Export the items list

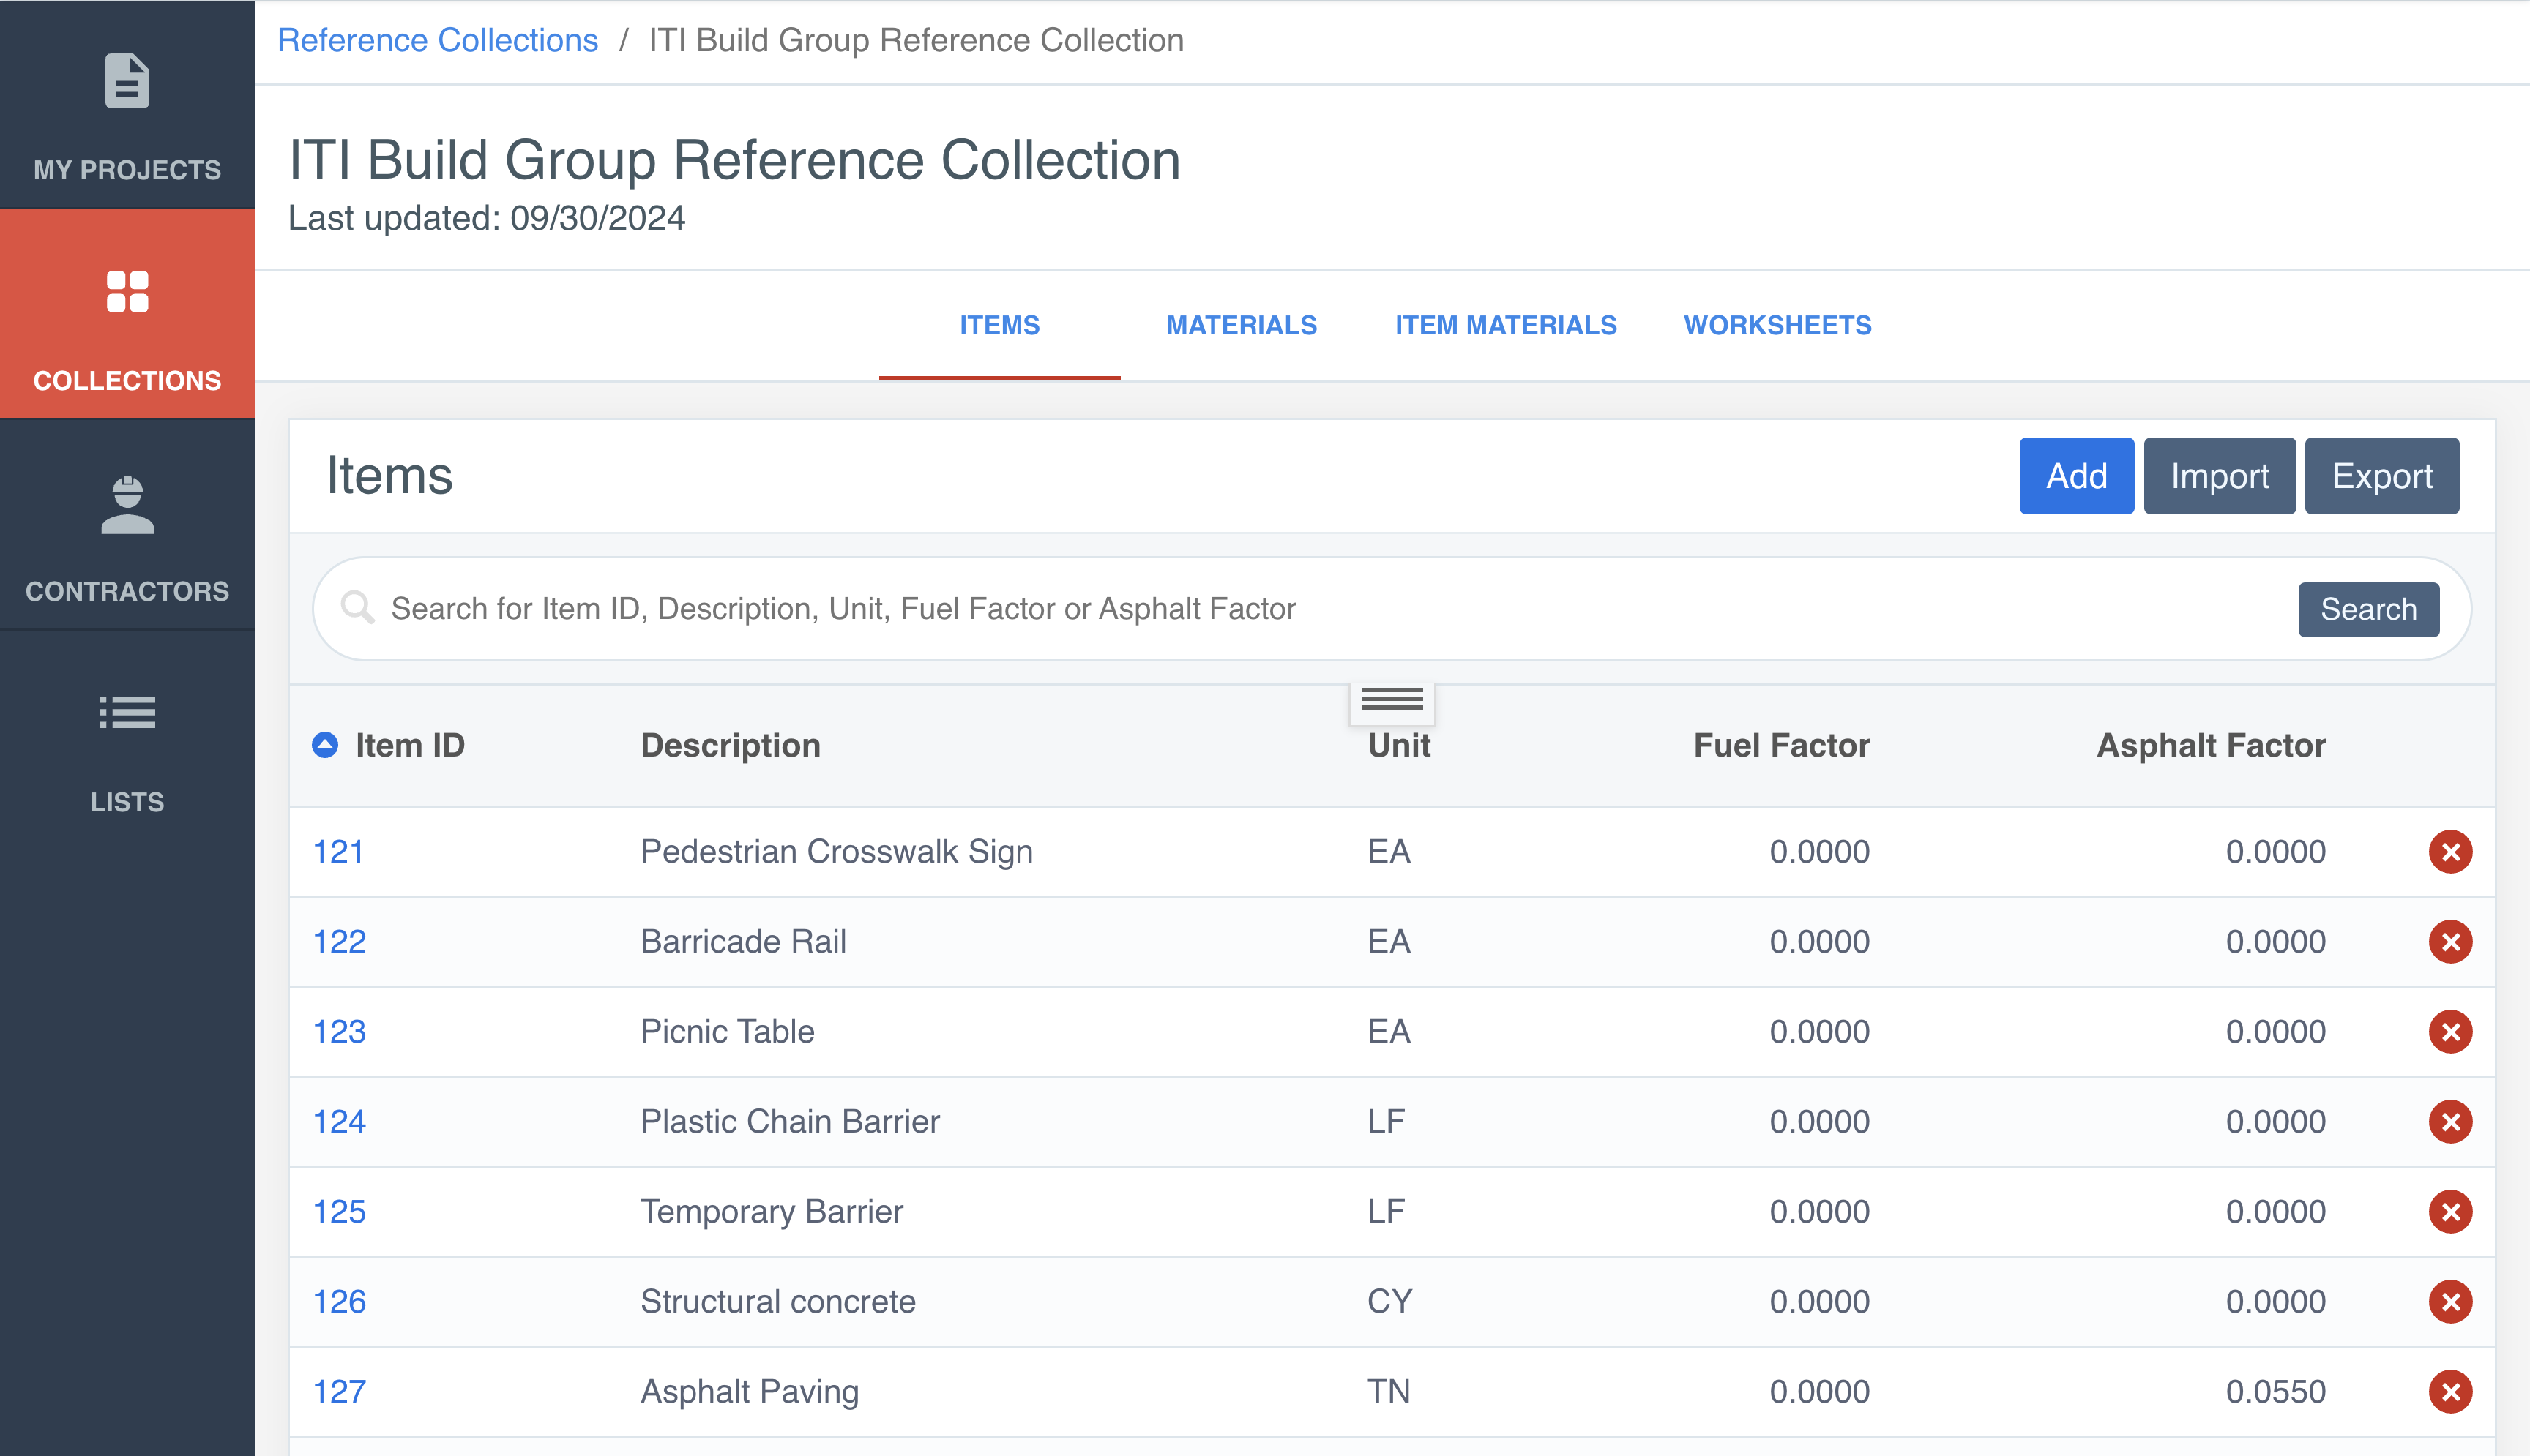point(2381,476)
